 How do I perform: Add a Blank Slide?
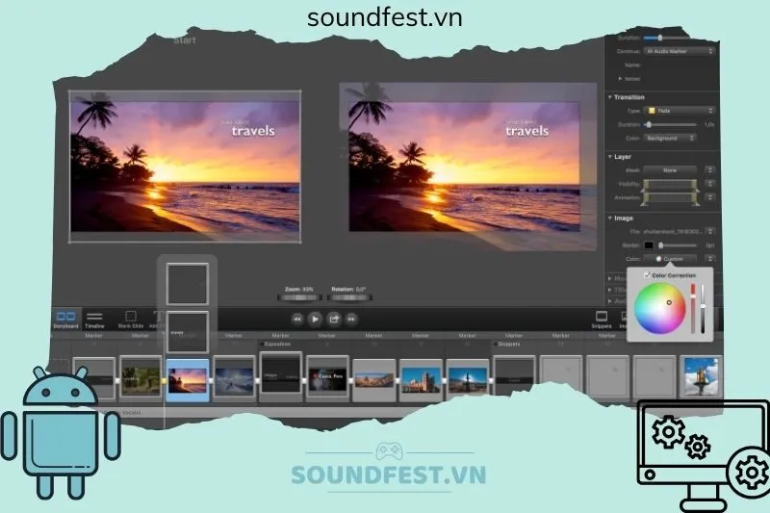tap(131, 320)
